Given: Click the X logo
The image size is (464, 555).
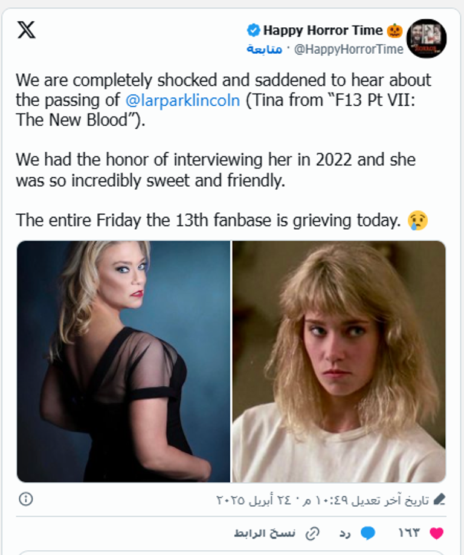Looking at the screenshot, I should 27,30.
